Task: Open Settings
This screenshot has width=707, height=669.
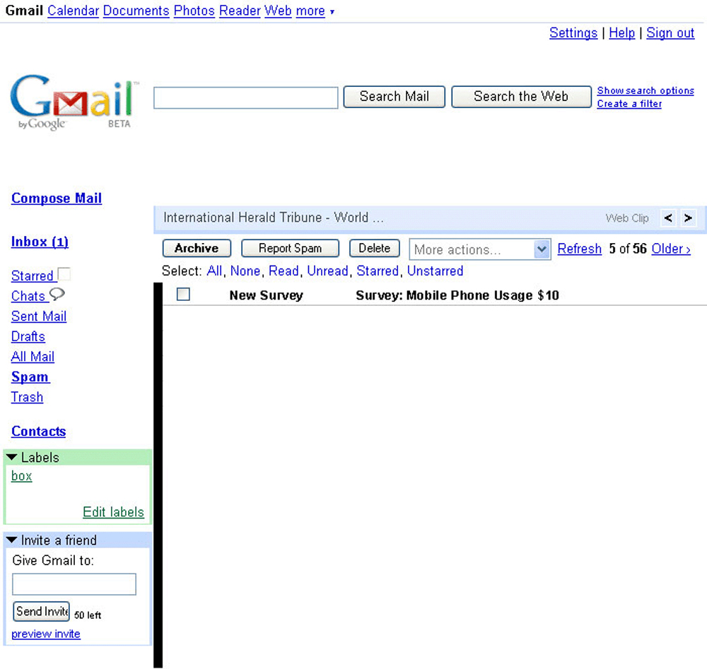Action: 573,32
